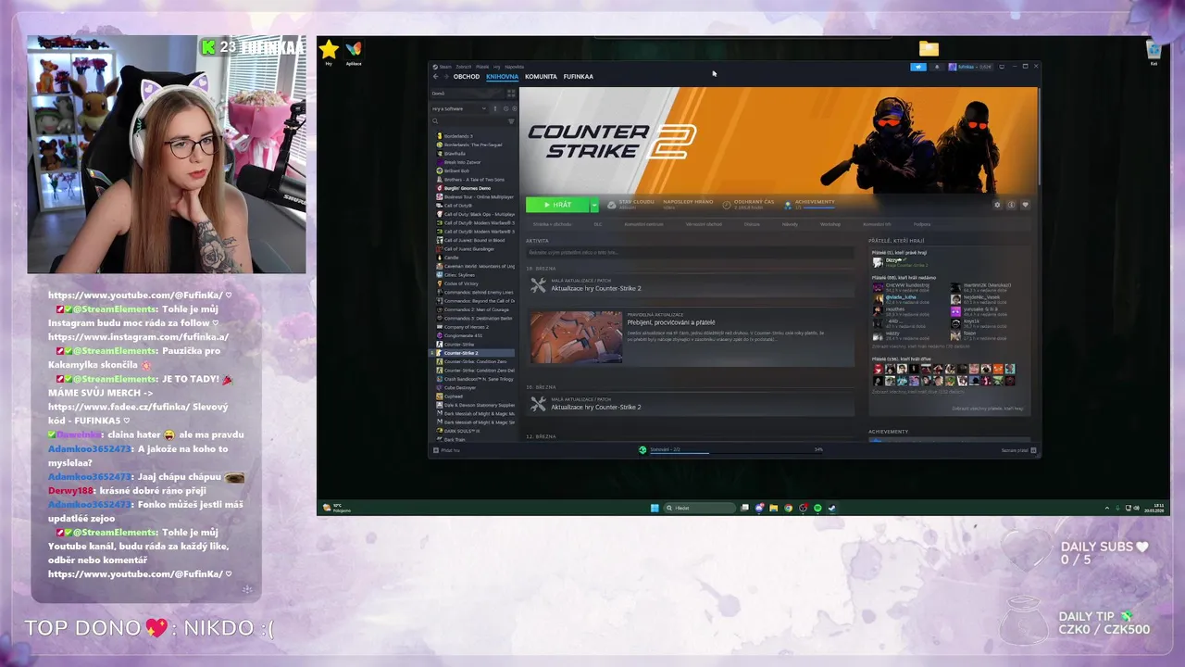The image size is (1185, 667).
Task: Open the Steam menu in title bar
Action: (x=444, y=67)
